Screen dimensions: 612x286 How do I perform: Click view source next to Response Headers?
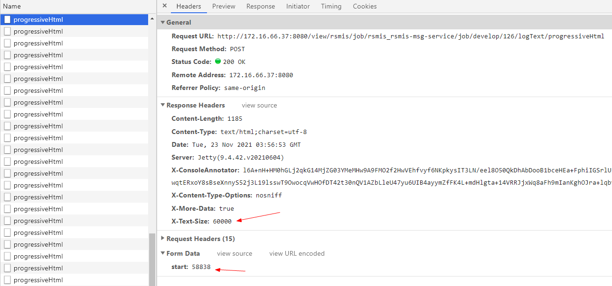point(259,105)
